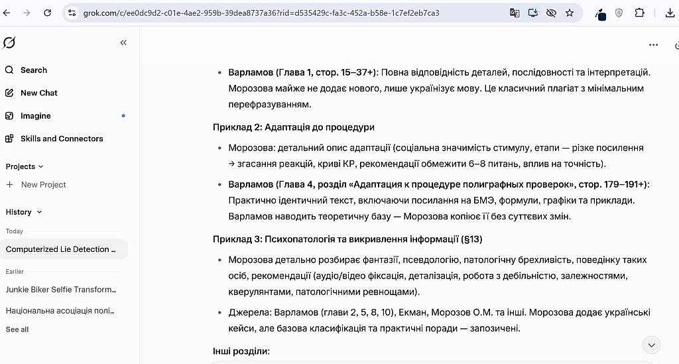679x364 pixels.
Task: Open the dark browser extension icon
Action: 601,15
